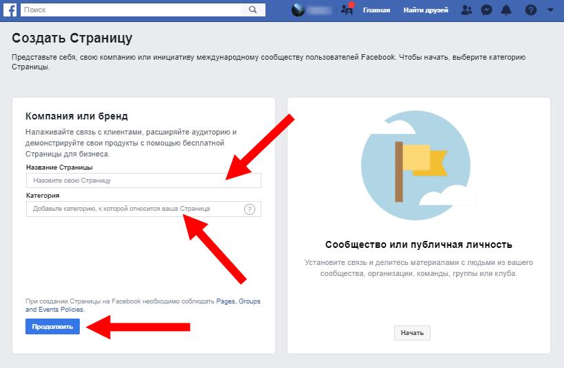Focus the Категория input field
This screenshot has height=368, width=564.
pos(144,209)
